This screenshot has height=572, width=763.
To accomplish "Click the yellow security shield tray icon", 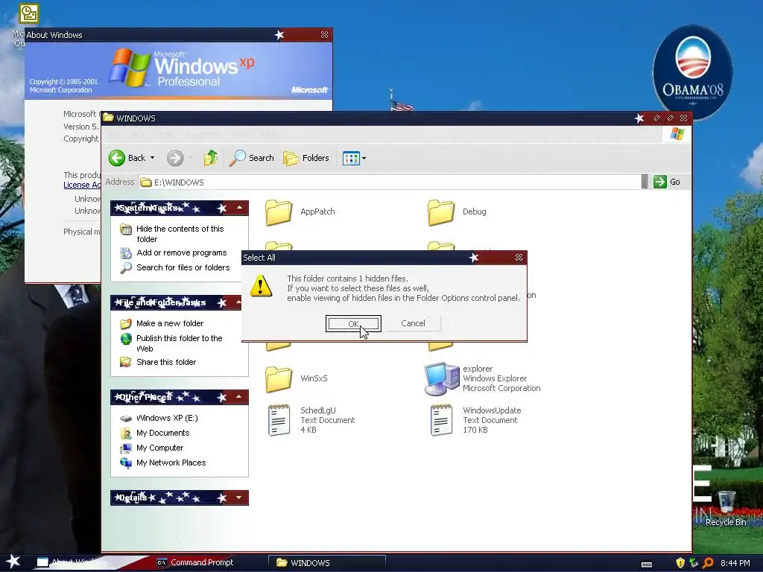I will point(680,563).
